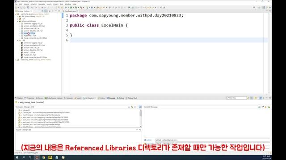This screenshot has height=160, width=286.
Task: Collapse the lib folder node
Action: pyautogui.click(x=18, y=40)
